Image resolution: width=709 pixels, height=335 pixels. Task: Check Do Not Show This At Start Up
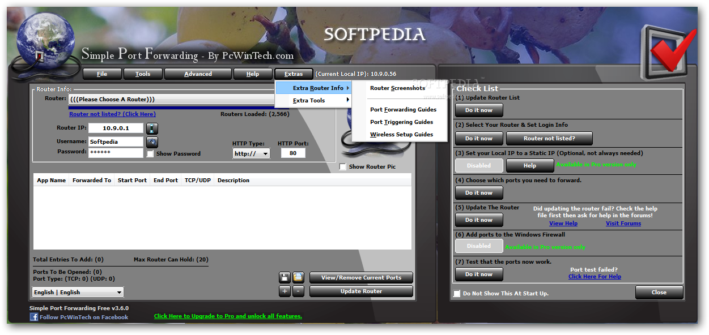tap(457, 293)
